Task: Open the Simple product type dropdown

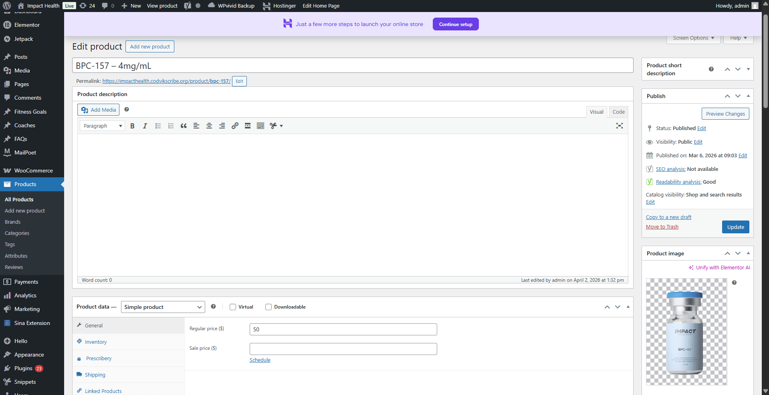Action: coord(163,307)
